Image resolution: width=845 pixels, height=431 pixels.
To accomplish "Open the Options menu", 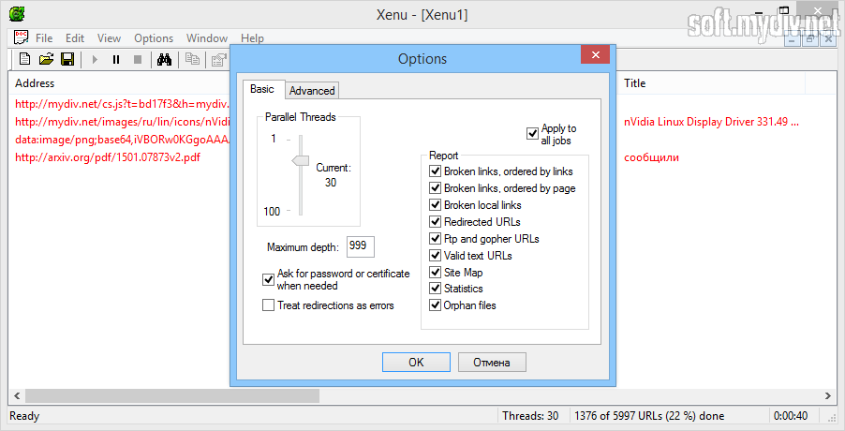I will 154,38.
